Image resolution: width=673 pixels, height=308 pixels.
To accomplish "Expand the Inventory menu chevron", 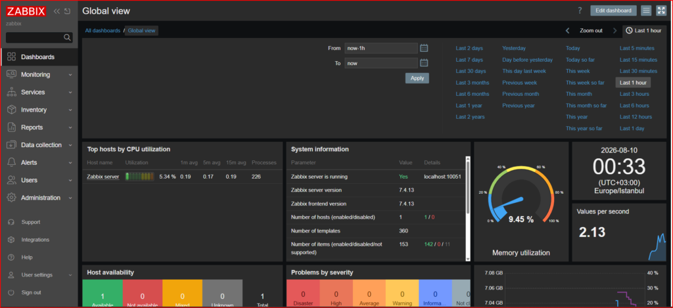I will pos(70,110).
